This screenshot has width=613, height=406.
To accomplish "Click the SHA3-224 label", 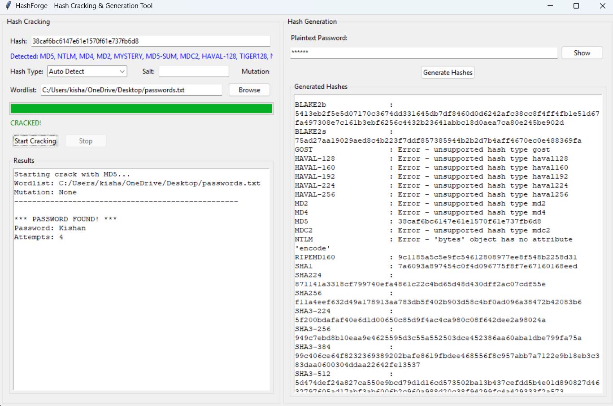I will pyautogui.click(x=313, y=311).
